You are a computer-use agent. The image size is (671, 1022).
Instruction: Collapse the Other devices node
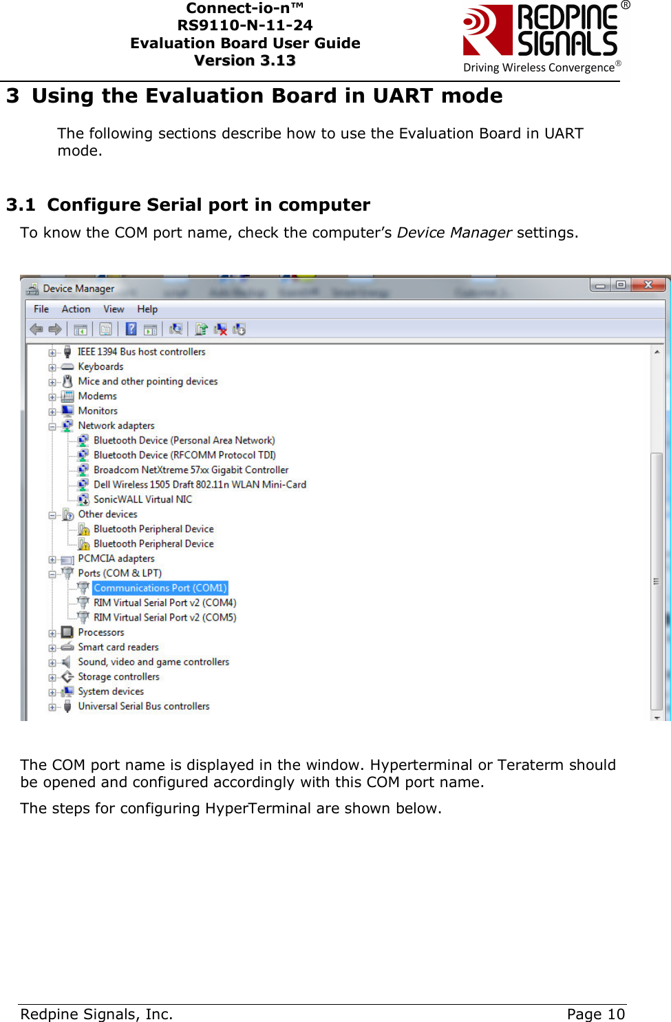[x=52, y=515]
